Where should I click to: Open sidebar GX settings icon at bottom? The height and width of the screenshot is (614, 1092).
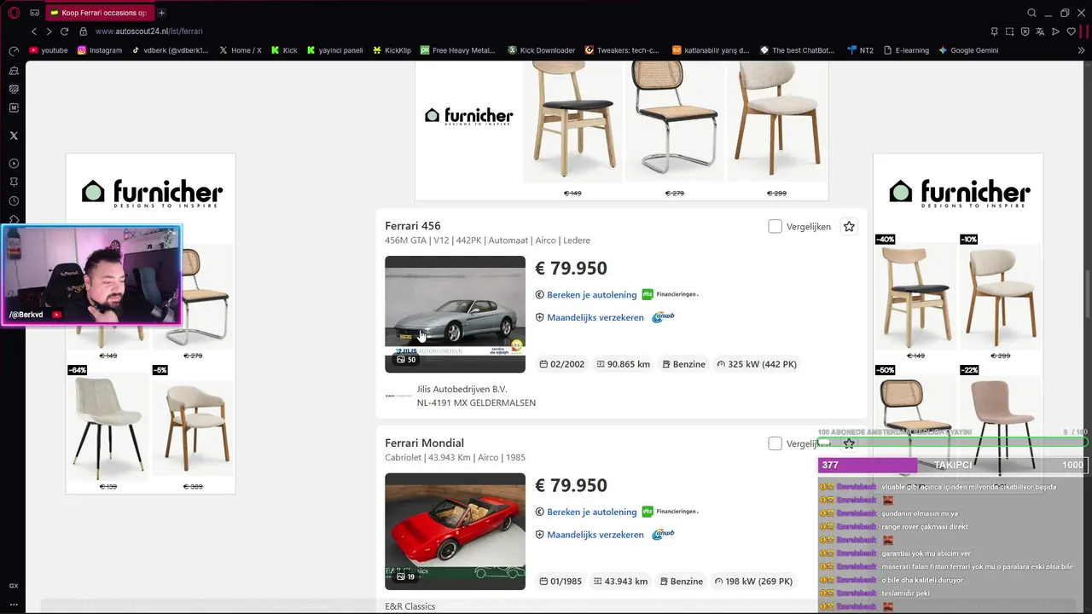(14, 586)
